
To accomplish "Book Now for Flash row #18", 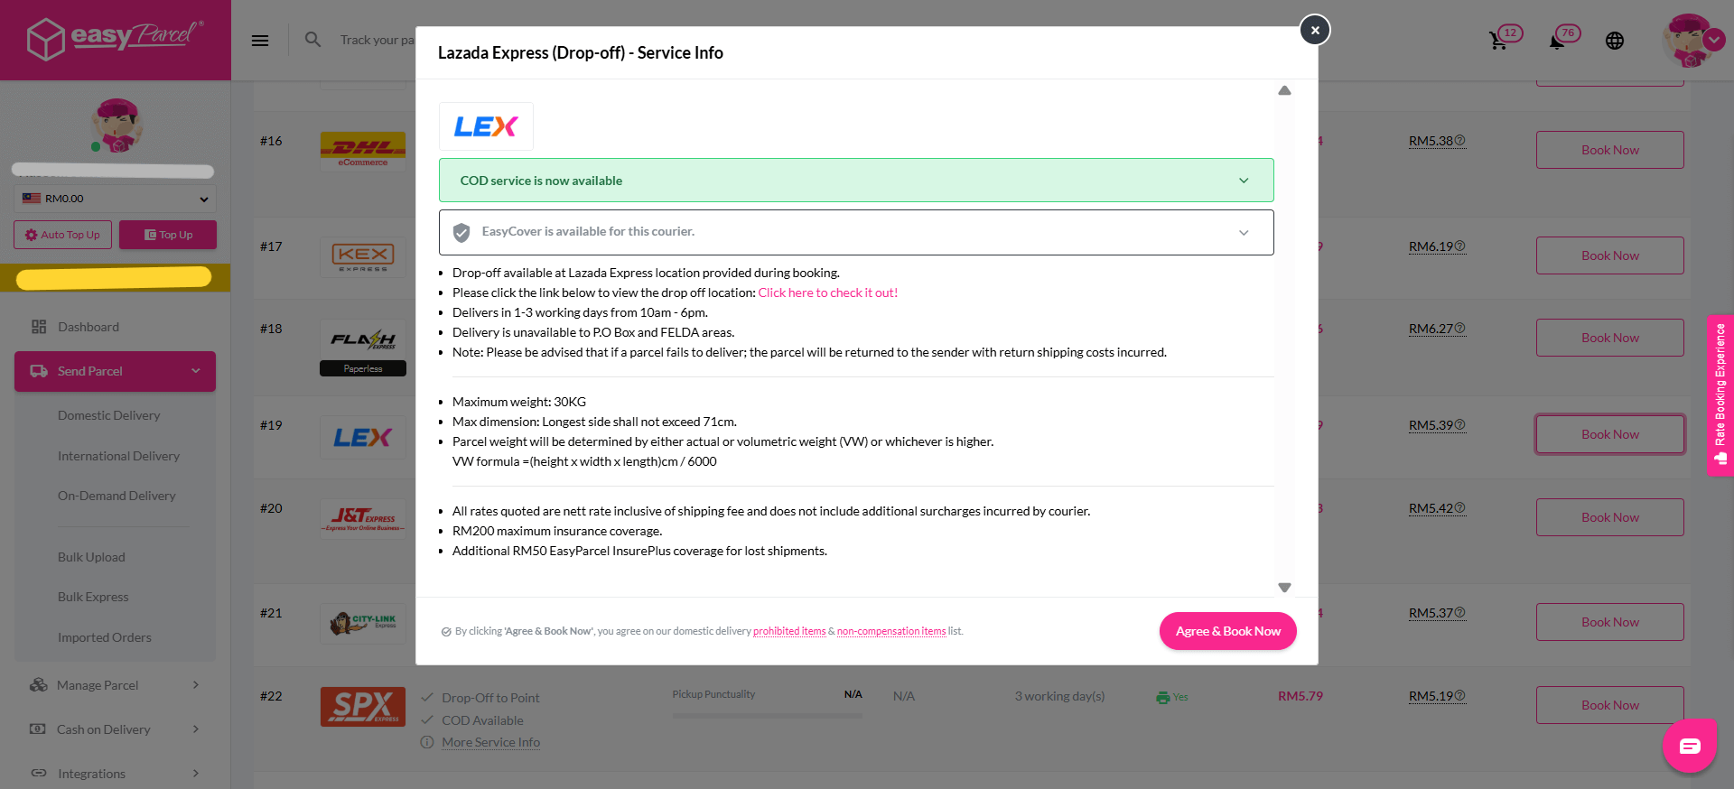I will click(x=1610, y=338).
